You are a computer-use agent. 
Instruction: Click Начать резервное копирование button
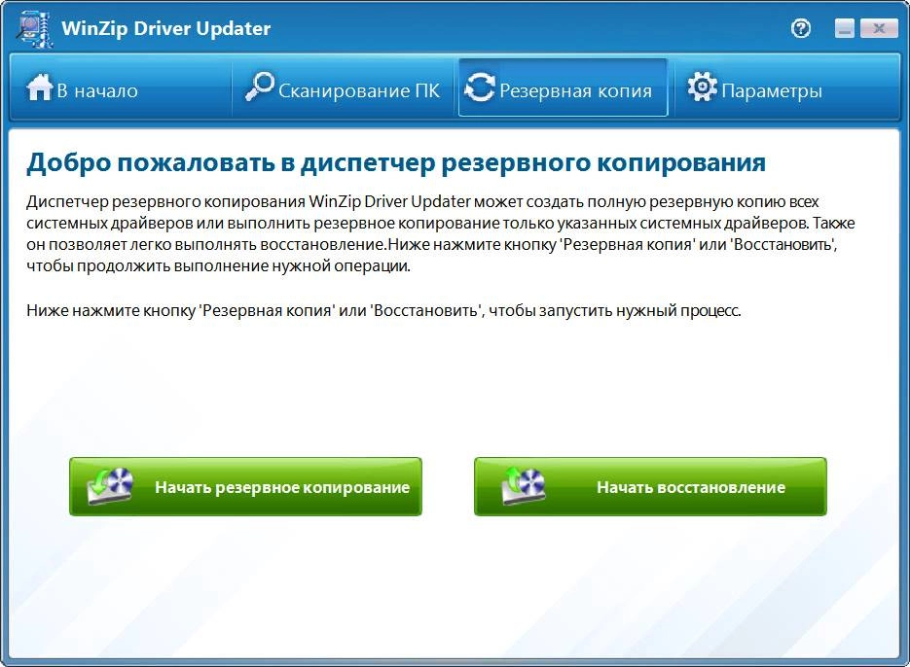(x=245, y=486)
